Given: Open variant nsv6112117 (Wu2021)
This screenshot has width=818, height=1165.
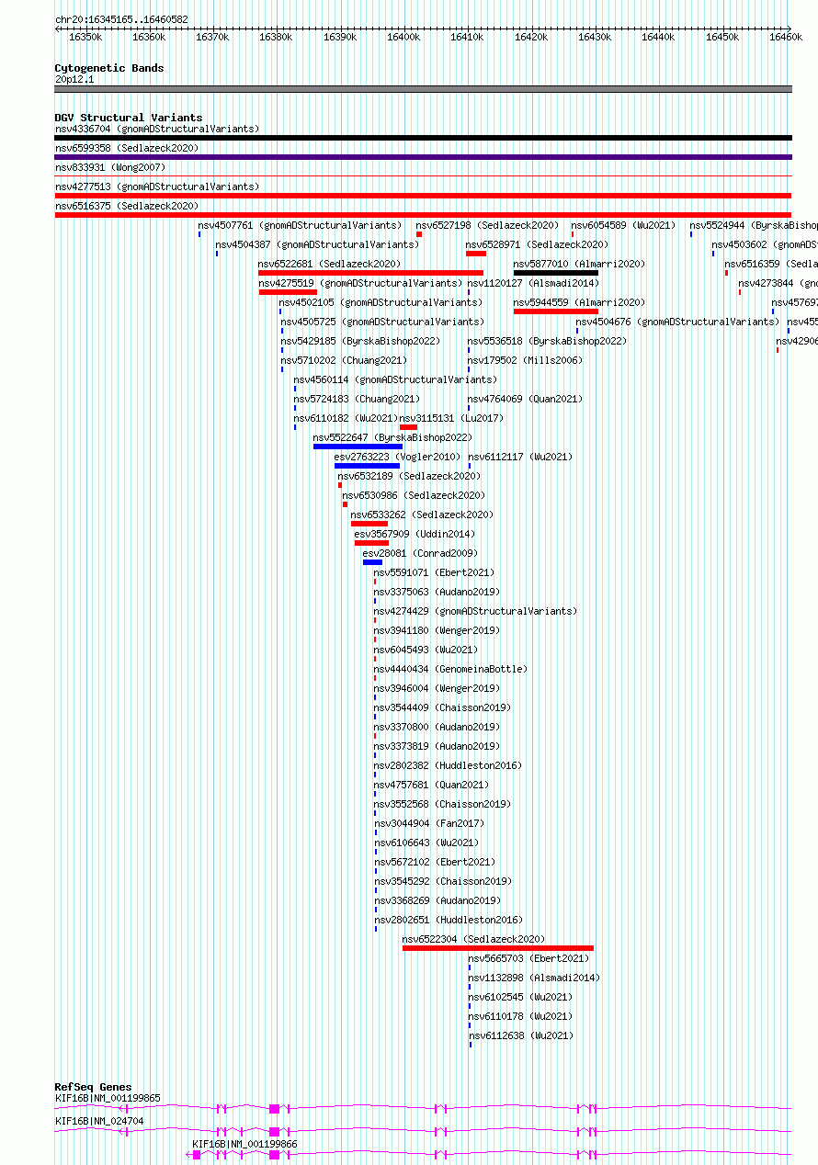Looking at the screenshot, I should tap(520, 457).
